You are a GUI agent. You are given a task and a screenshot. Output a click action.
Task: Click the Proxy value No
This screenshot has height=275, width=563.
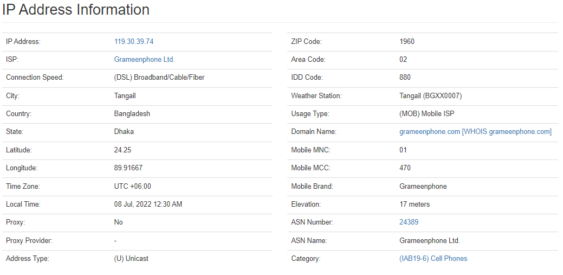118,222
